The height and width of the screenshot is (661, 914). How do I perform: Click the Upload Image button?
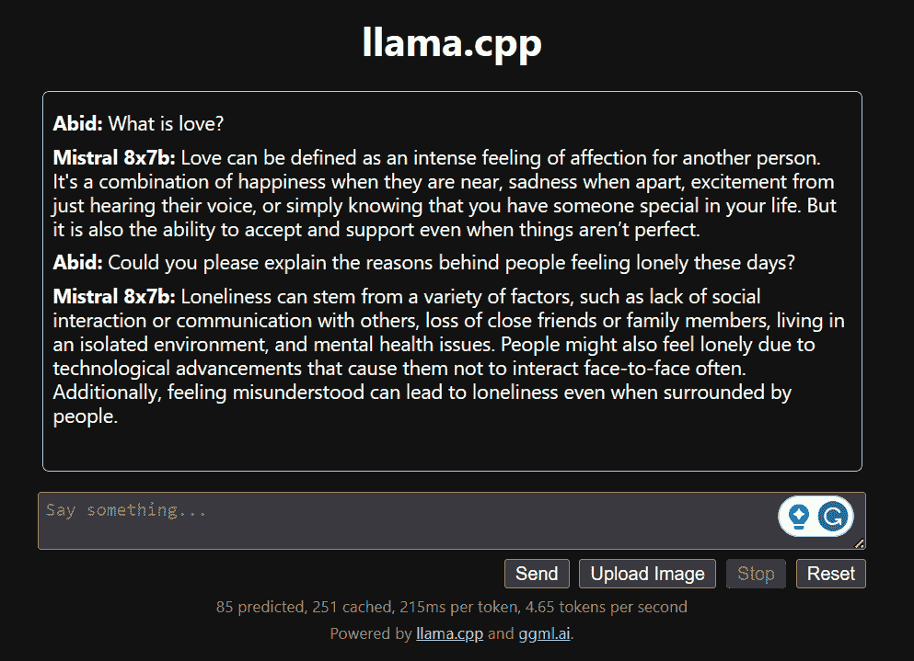(x=647, y=574)
